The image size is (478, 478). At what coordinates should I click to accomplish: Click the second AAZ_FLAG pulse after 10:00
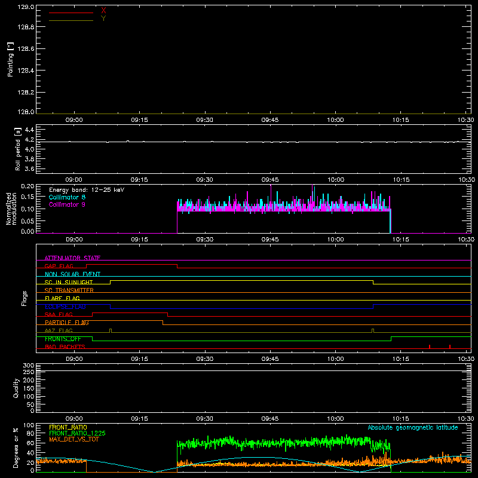pyautogui.click(x=373, y=331)
